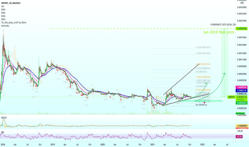Select the EMA label directly below Vol

3,10
